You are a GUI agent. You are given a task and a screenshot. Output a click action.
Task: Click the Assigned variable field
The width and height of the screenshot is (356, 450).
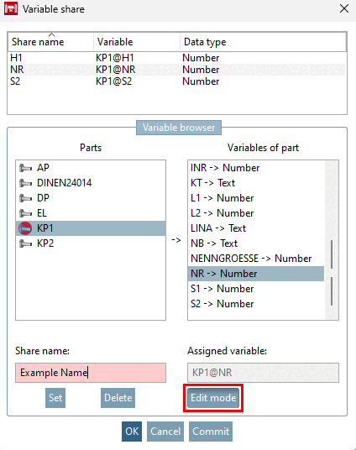[x=264, y=373]
